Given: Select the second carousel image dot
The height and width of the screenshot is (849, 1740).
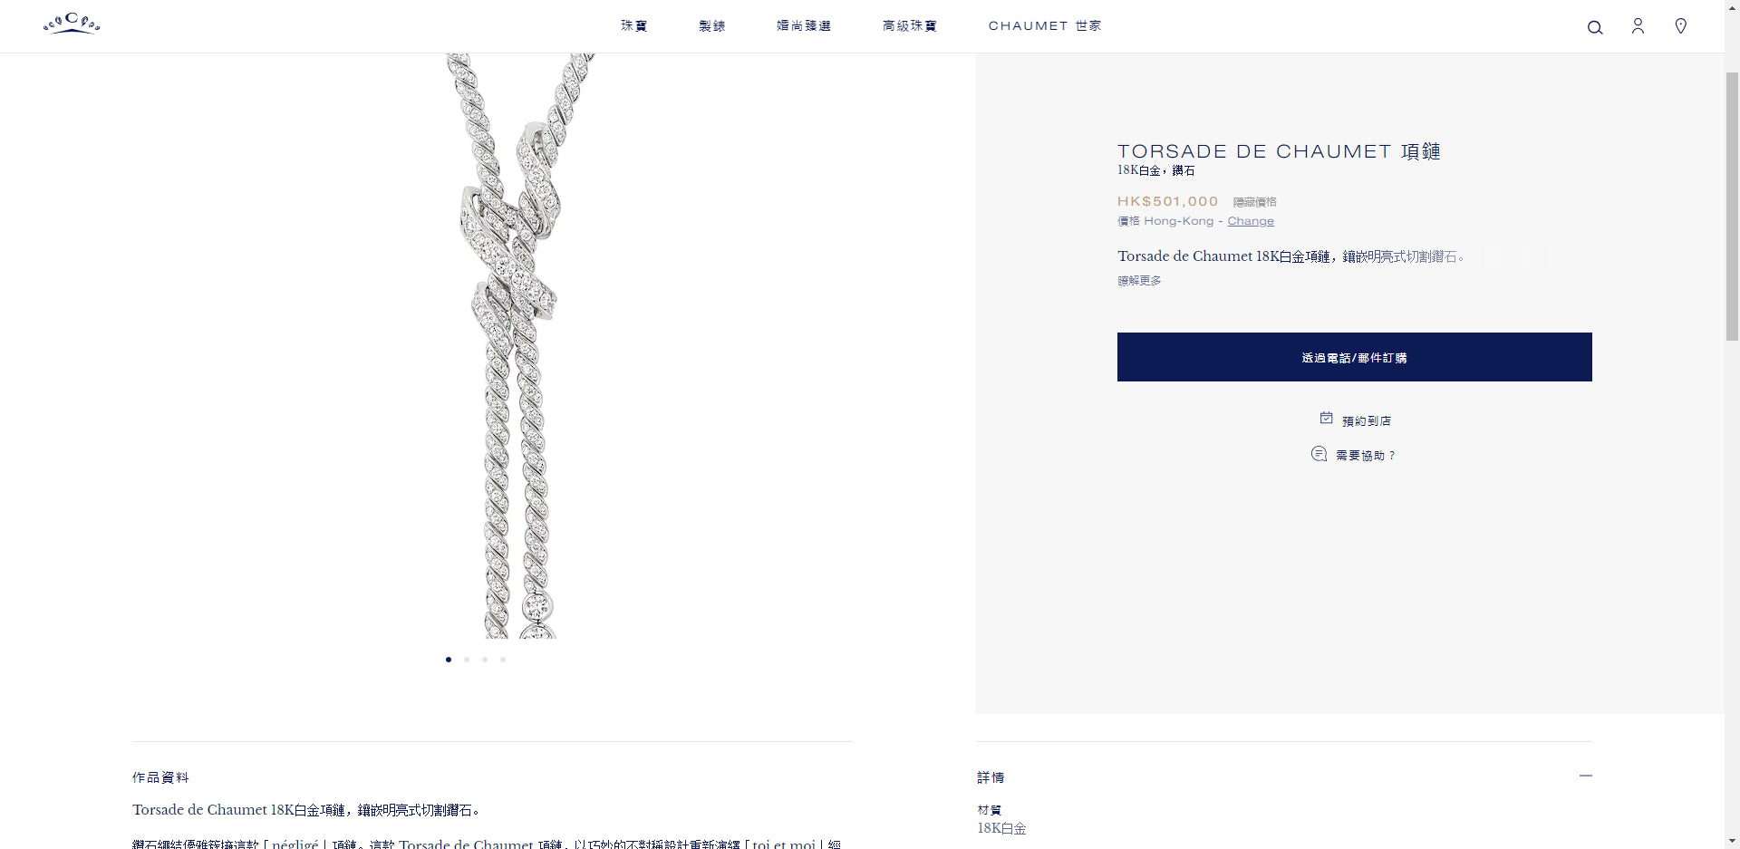Looking at the screenshot, I should tap(467, 660).
